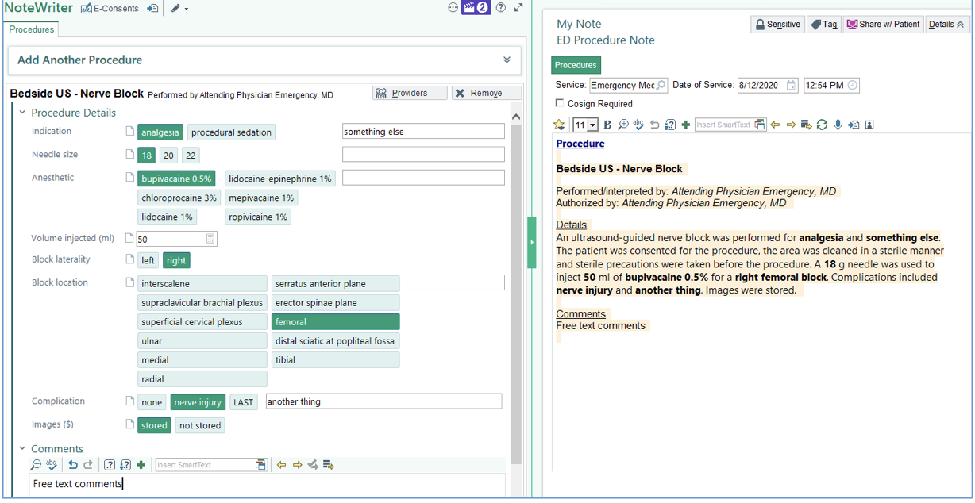Undo in the Comments toolbar
Image resolution: width=975 pixels, height=503 pixels.
pos(72,465)
